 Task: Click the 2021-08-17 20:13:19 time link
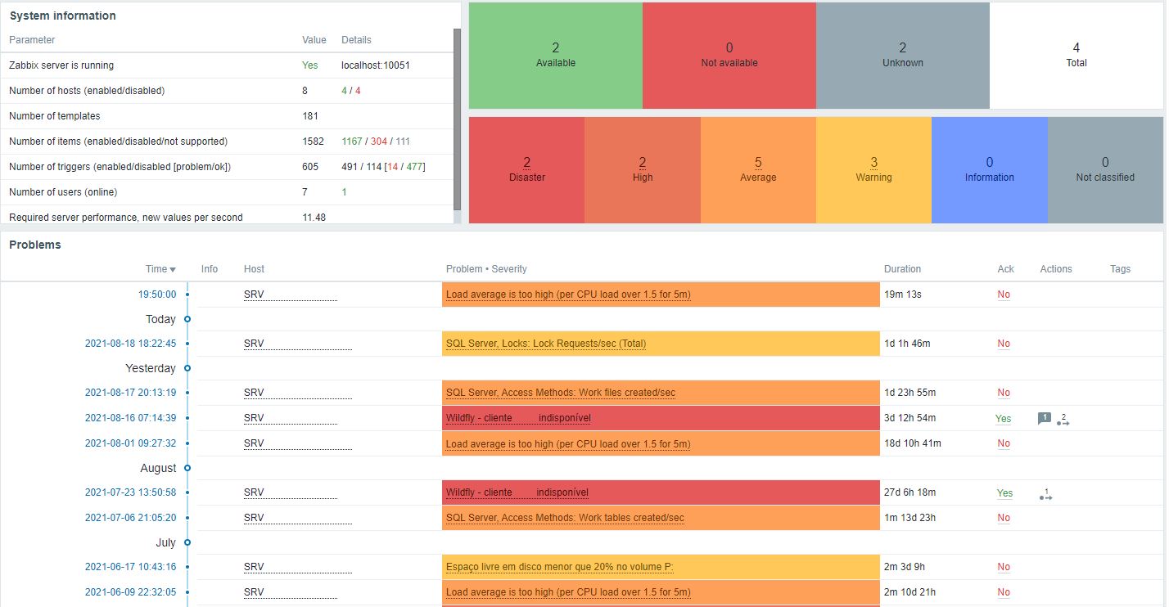click(x=131, y=393)
